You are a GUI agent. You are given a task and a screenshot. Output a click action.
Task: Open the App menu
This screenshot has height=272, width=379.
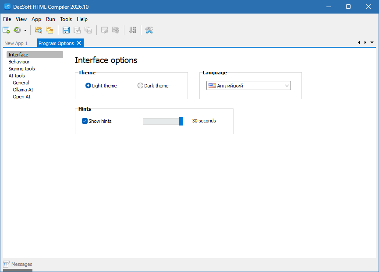click(x=36, y=19)
